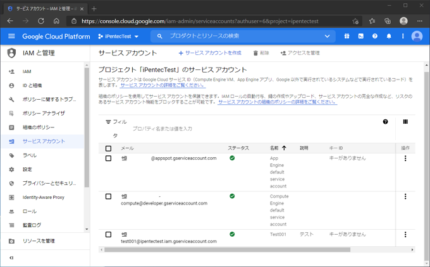Open the notifications bell
Image resolution: width=430 pixels, height=267 pixels.
click(x=389, y=36)
